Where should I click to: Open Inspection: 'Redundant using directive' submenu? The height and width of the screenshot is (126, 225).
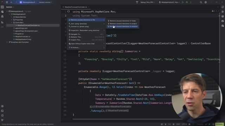coord(86,30)
